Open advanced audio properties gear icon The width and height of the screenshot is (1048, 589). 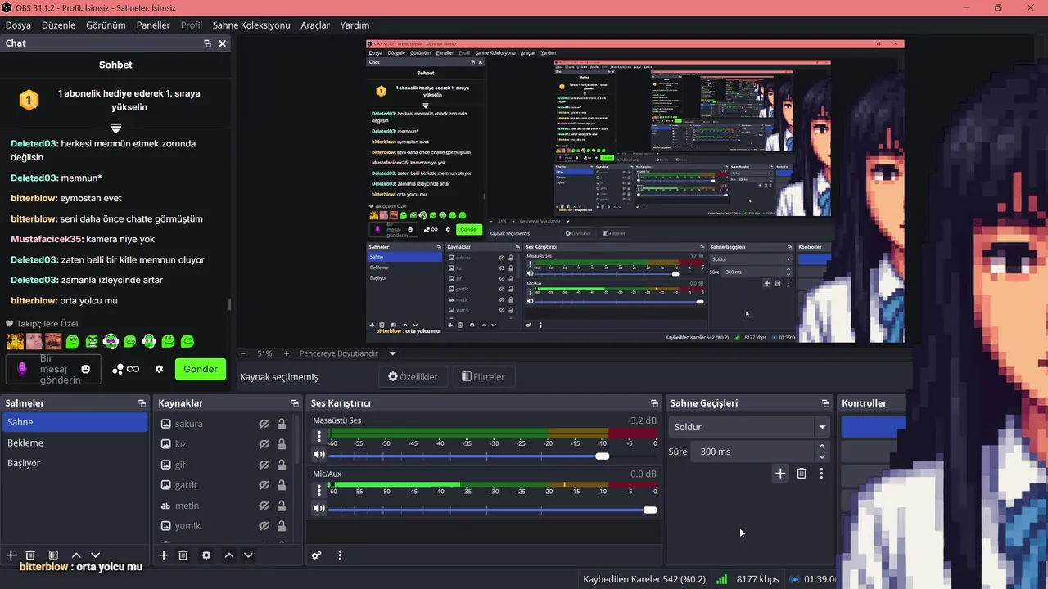[x=317, y=555]
